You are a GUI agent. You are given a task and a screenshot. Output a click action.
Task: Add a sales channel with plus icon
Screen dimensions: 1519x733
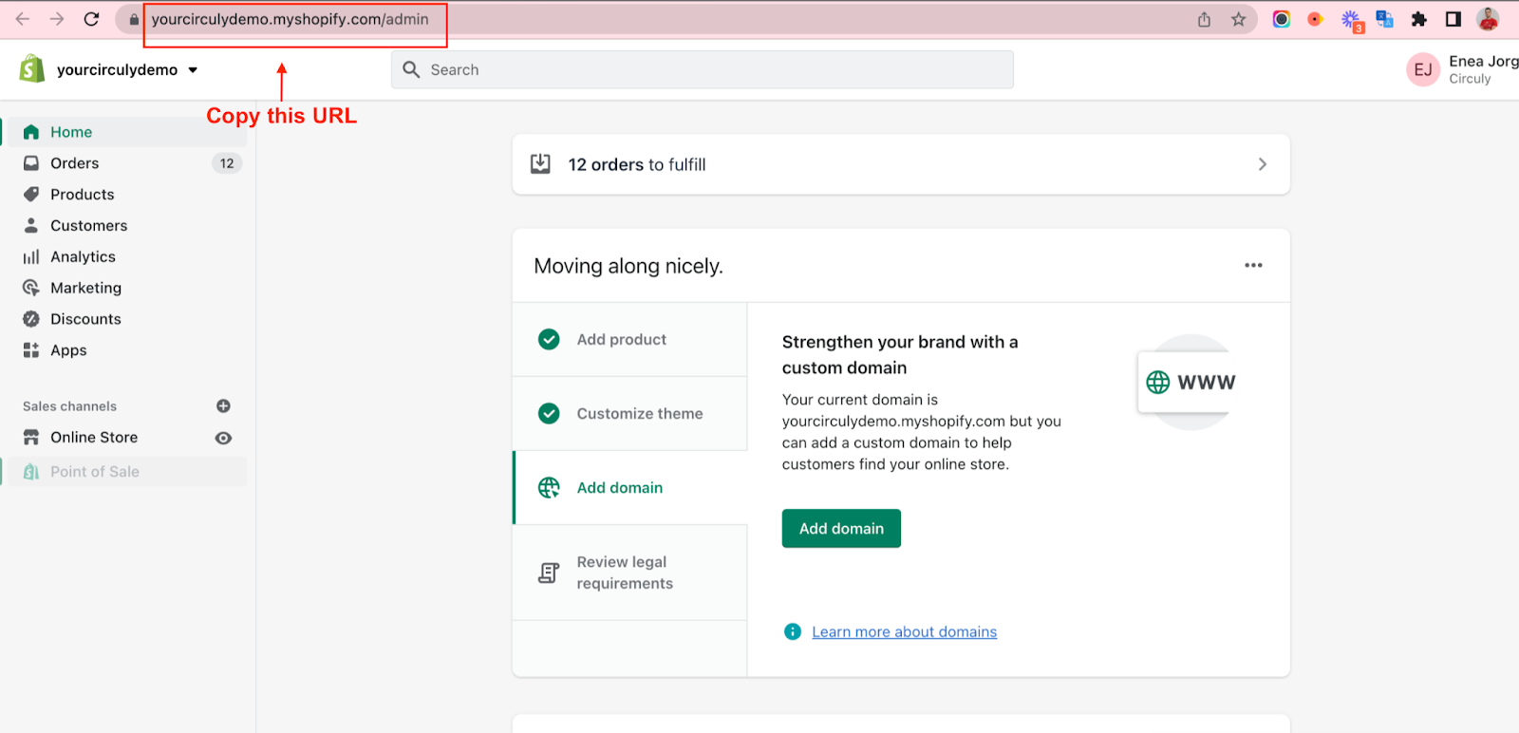tap(223, 406)
